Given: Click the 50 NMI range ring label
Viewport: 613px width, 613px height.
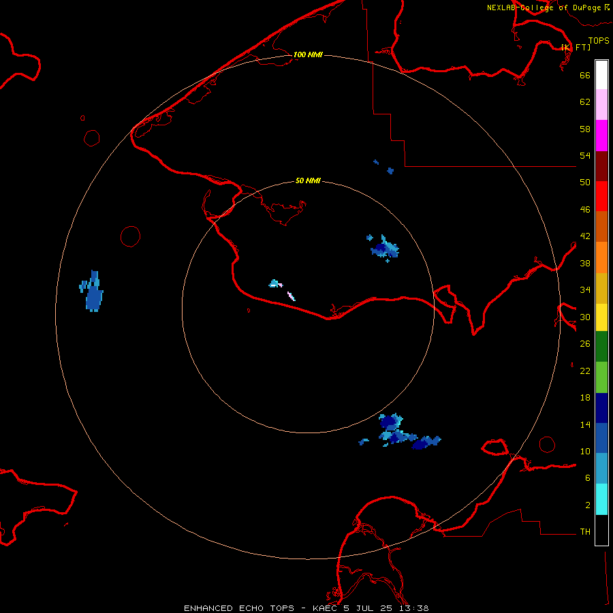Looking at the screenshot, I should (x=308, y=180).
